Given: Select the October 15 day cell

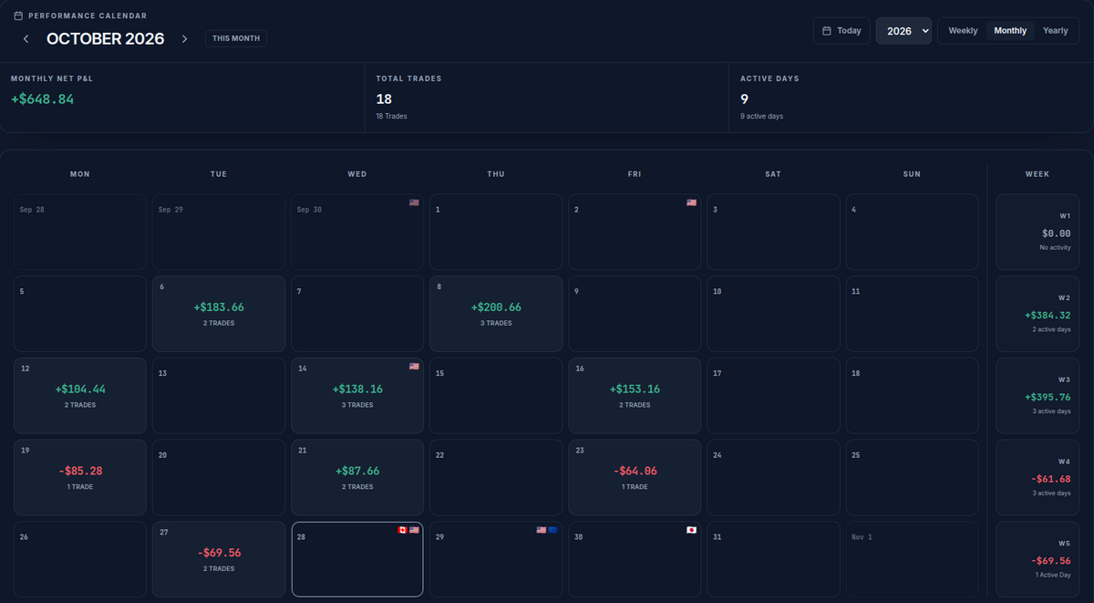Looking at the screenshot, I should (496, 396).
